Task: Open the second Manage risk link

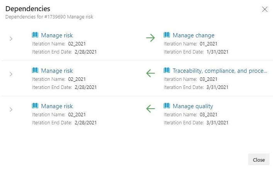Action: click(x=57, y=71)
